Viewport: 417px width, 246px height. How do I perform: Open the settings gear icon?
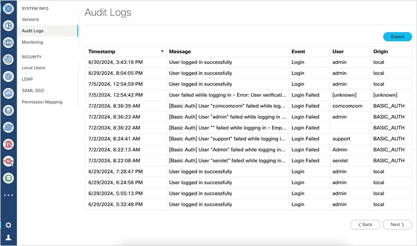[x=8, y=225]
